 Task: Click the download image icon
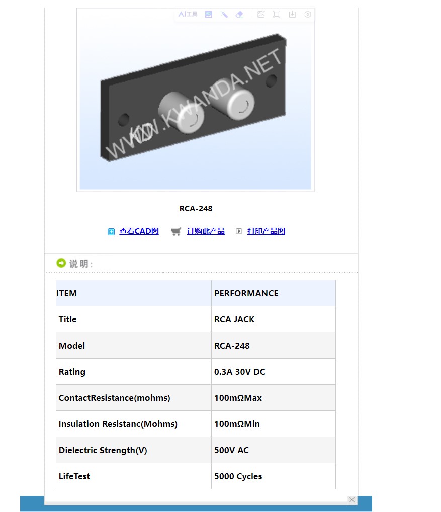point(292,14)
